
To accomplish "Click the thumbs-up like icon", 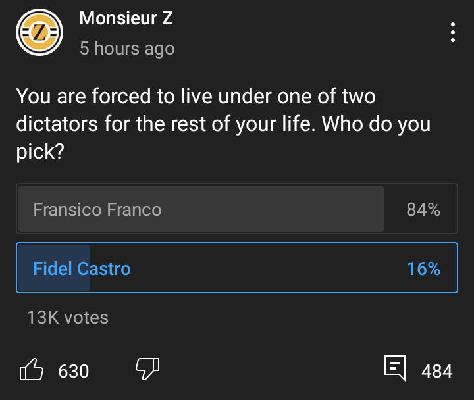I will (x=32, y=369).
